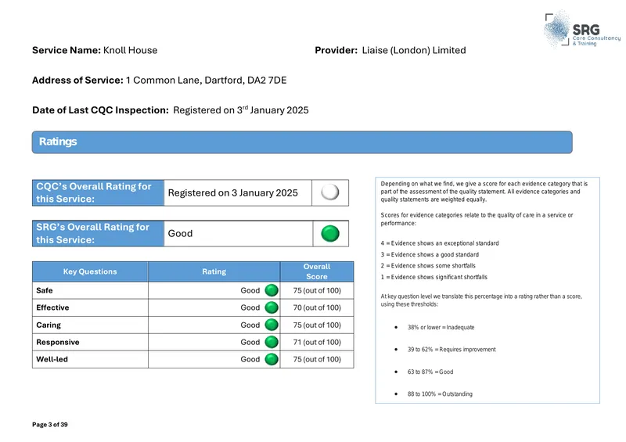Click the green circle beside SRG's Good rating
626x442 pixels.
[330, 234]
